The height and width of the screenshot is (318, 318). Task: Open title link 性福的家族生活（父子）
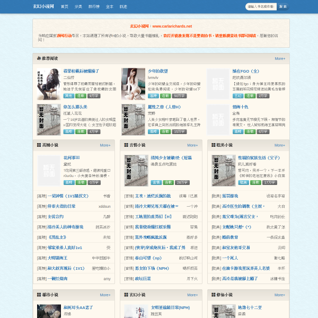click(x=259, y=158)
